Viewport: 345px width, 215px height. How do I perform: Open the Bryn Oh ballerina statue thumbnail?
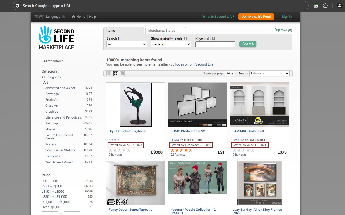(136, 105)
